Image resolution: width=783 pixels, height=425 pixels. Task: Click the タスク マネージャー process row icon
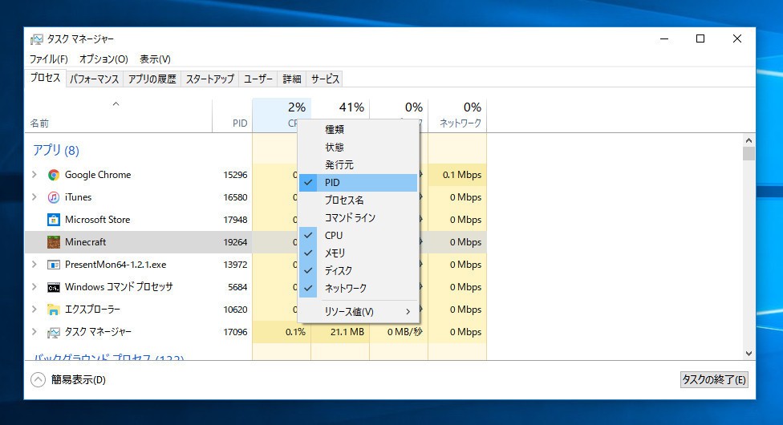pos(54,332)
